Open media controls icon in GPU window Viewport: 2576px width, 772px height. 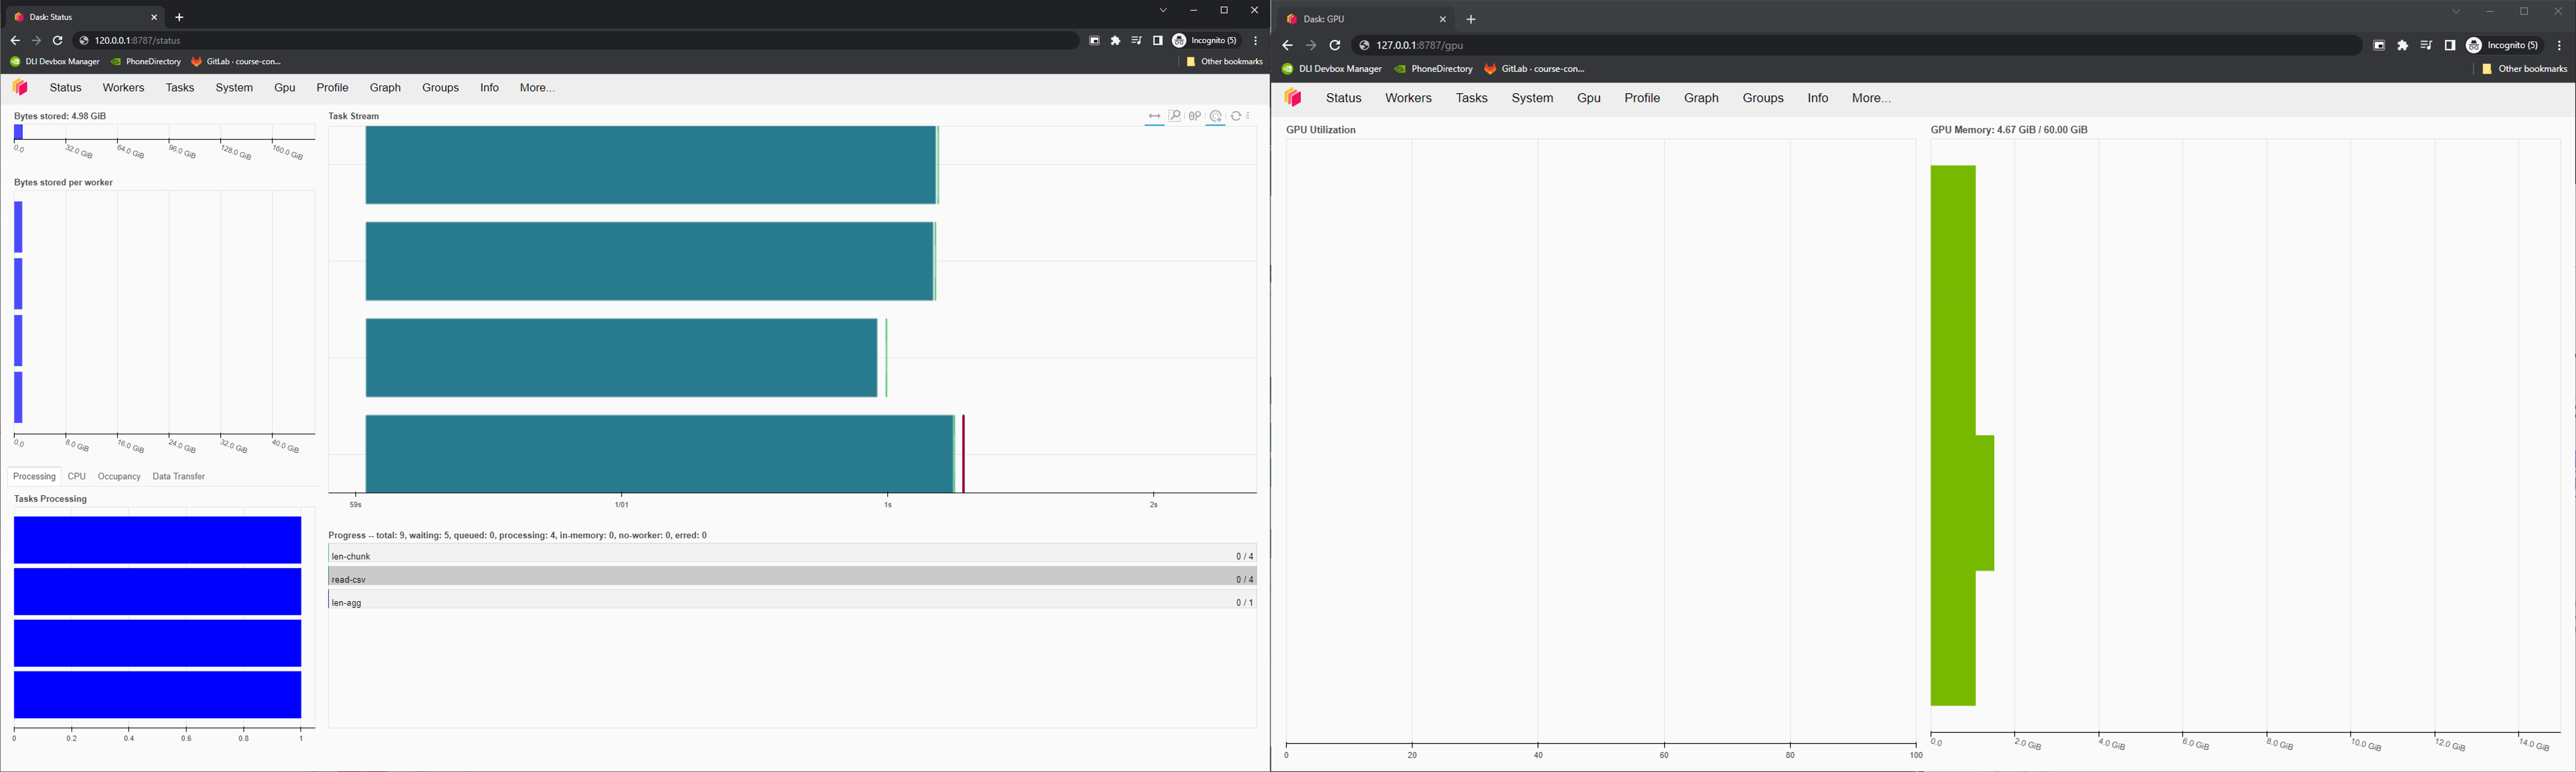(x=2426, y=46)
